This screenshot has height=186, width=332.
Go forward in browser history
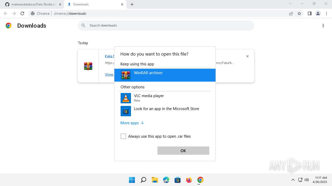(x=14, y=13)
